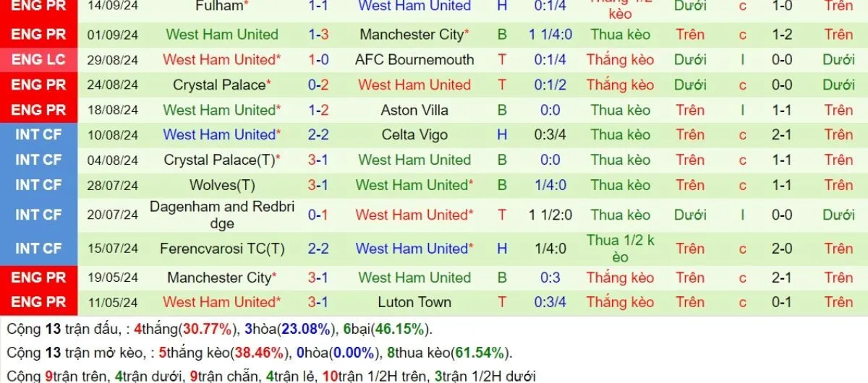Open the Celta Vigo team link

click(414, 135)
